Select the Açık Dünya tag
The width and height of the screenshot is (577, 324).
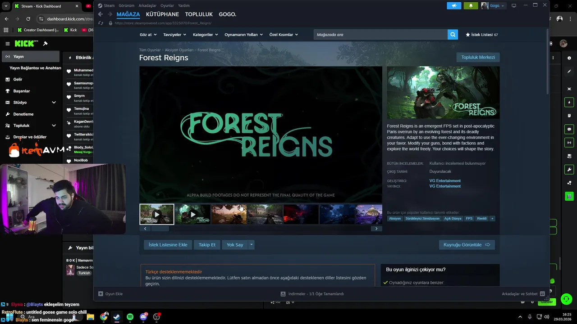click(453, 219)
